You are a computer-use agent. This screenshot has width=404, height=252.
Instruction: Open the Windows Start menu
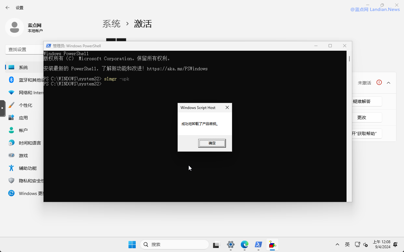(x=132, y=244)
